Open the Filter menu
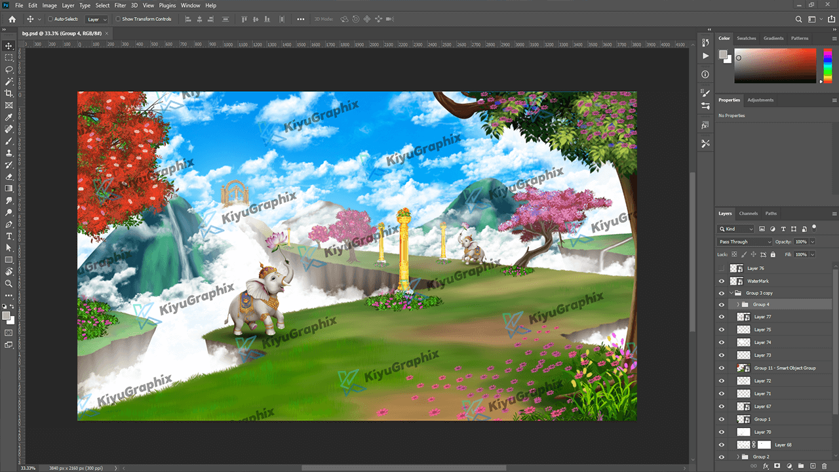This screenshot has width=839, height=472. tap(120, 5)
